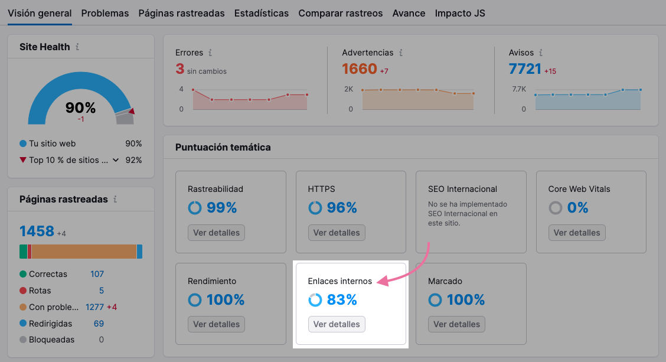Expand the Top 10 % de sitios dropdown
Viewport: 666px width, 362px height.
[x=116, y=160]
